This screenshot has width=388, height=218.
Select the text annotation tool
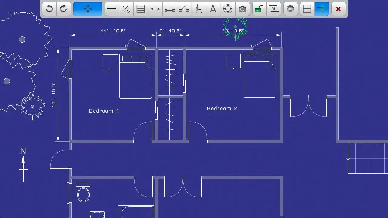coord(213,9)
